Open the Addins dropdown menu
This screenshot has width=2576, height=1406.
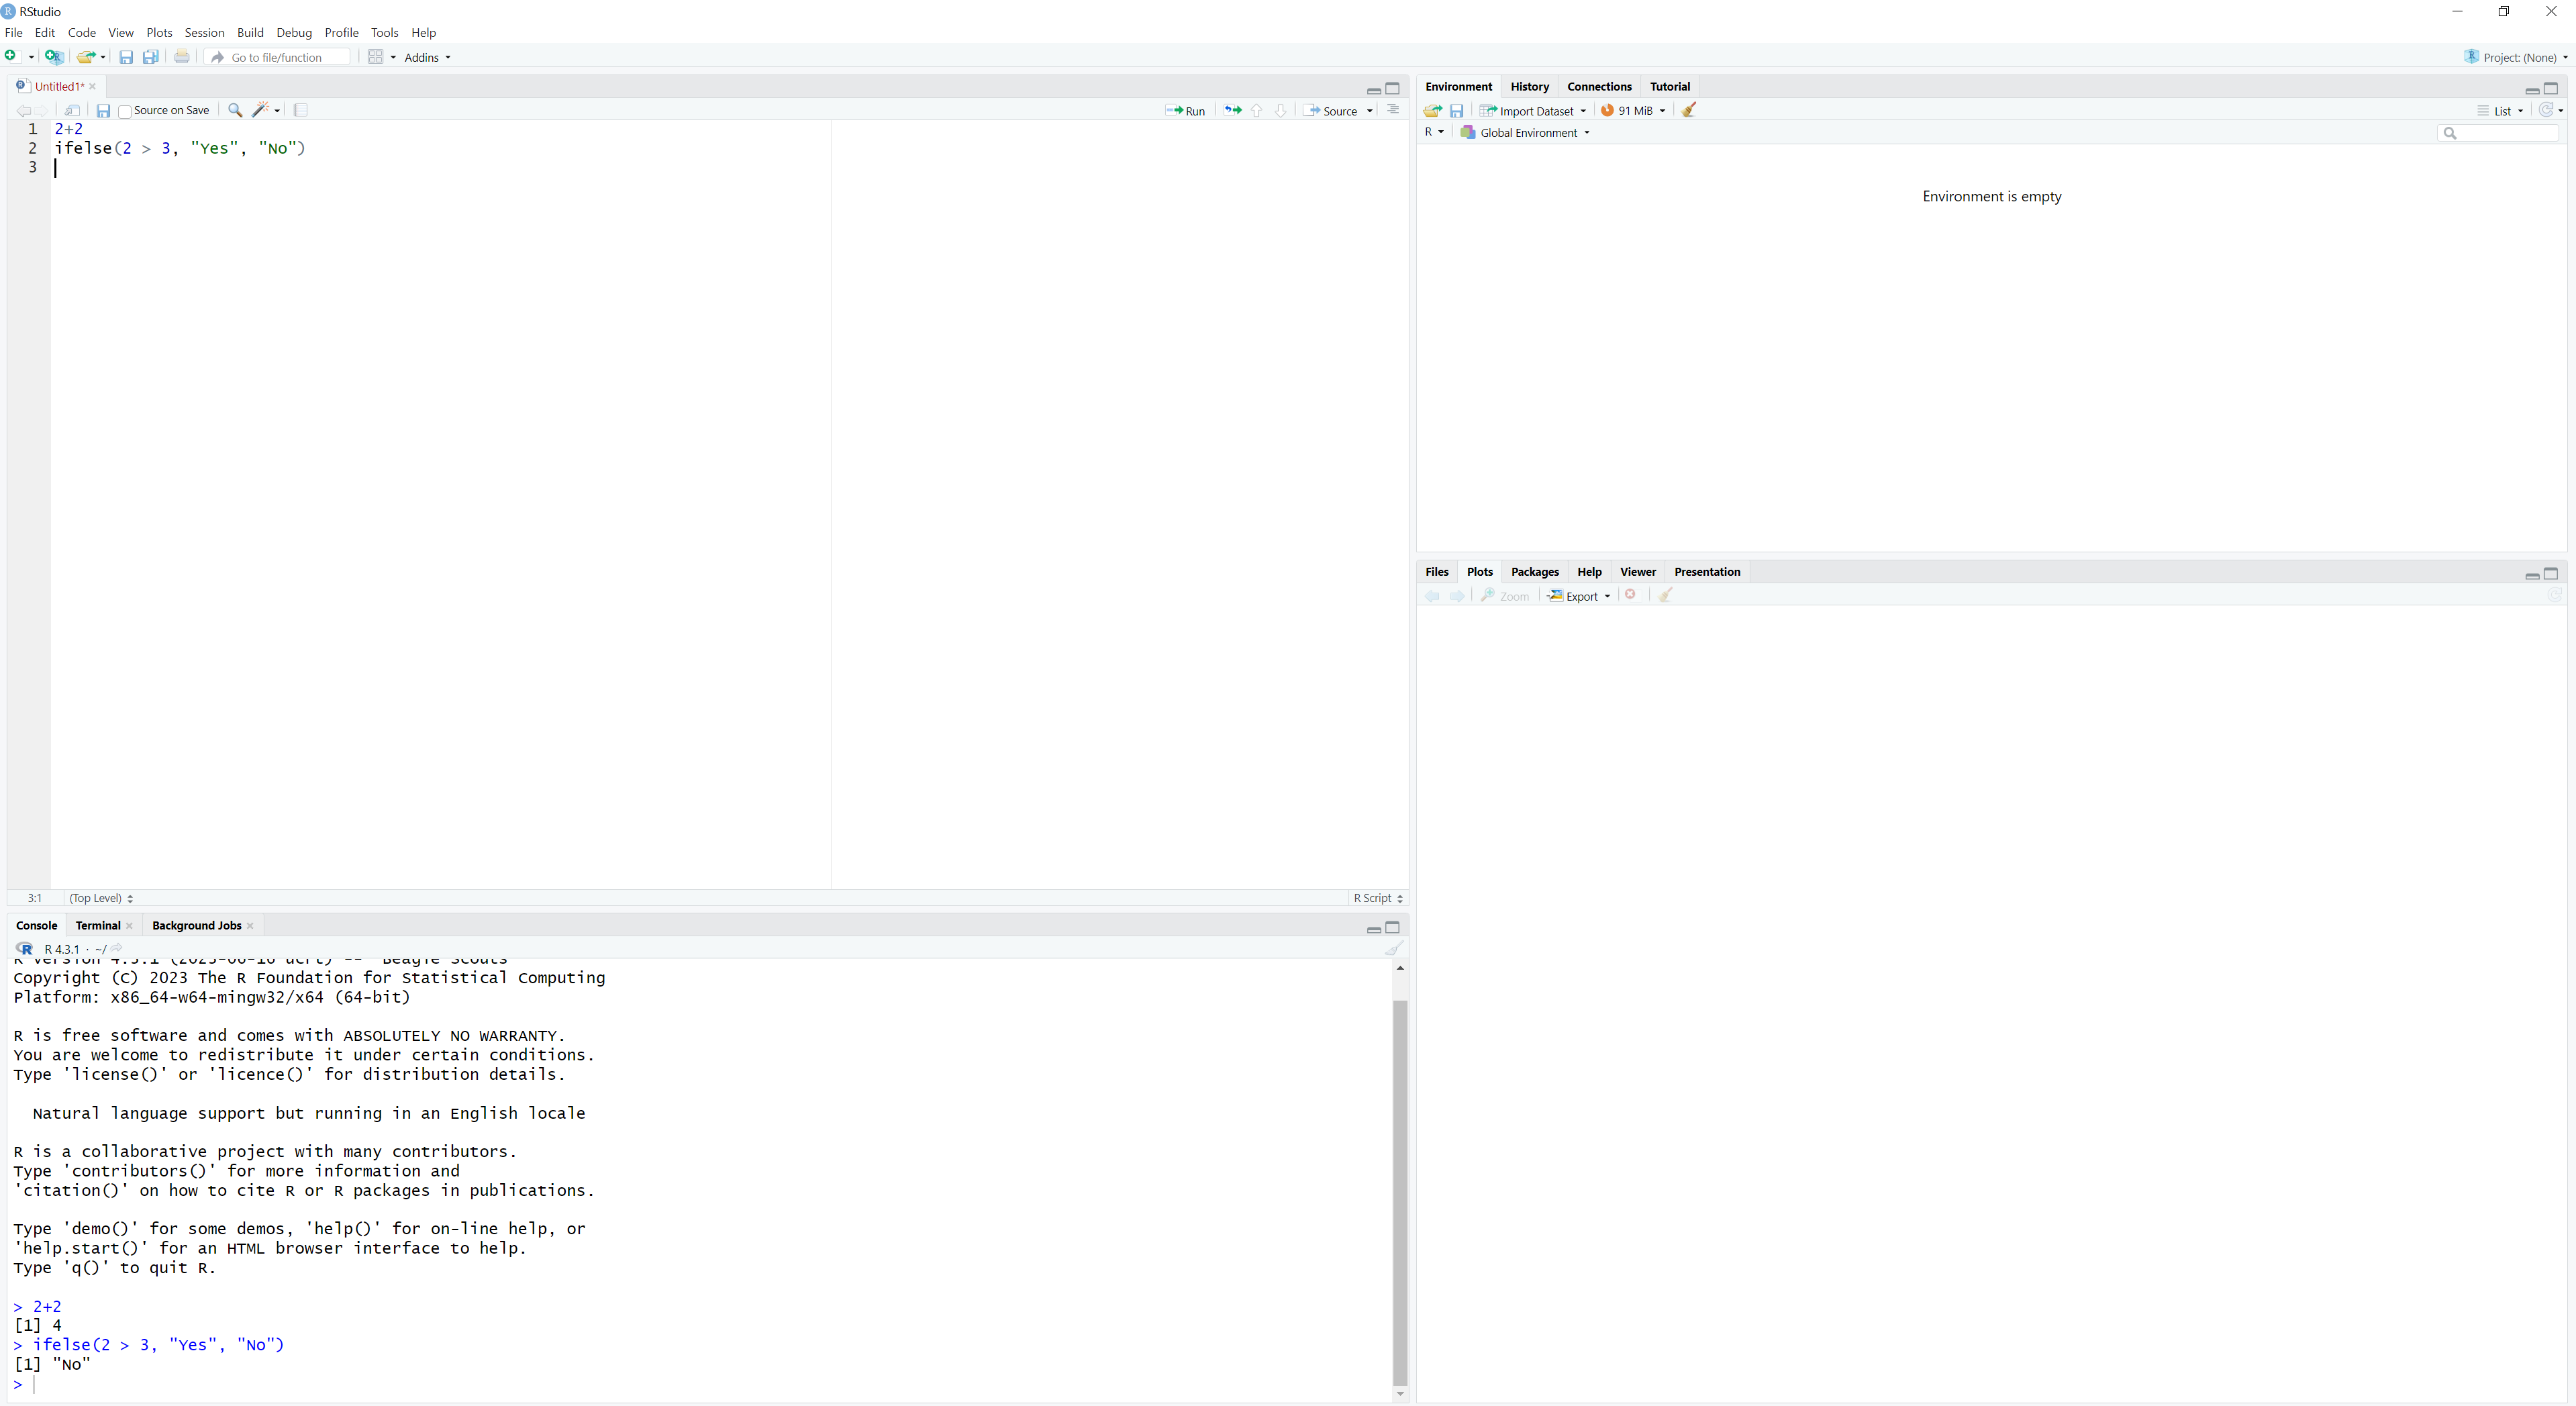tap(427, 57)
